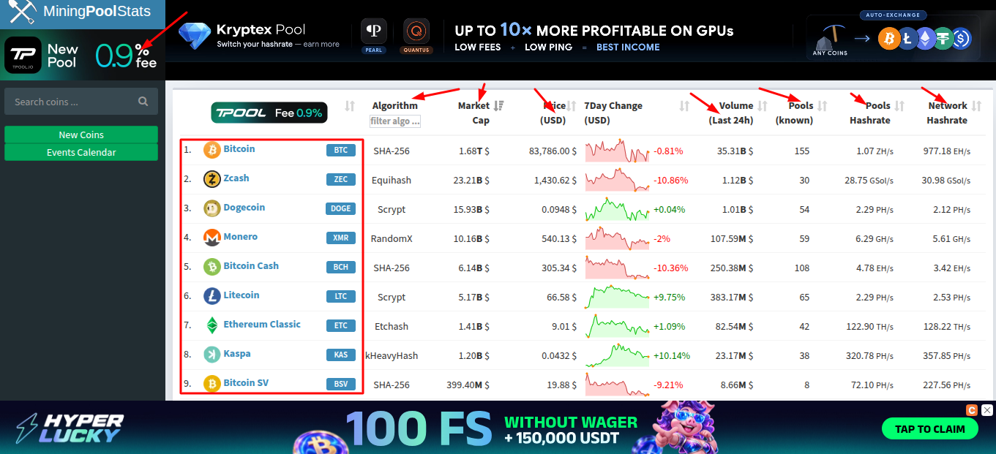
Task: Click the Volume (Last 24h) sort icon
Action: tap(763, 106)
